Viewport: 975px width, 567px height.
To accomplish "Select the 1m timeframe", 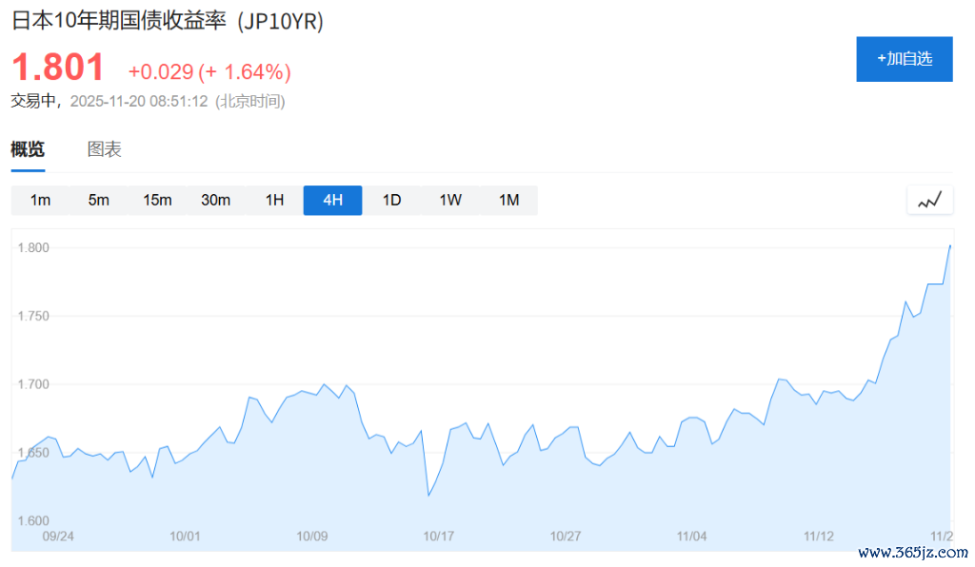I will (40, 200).
